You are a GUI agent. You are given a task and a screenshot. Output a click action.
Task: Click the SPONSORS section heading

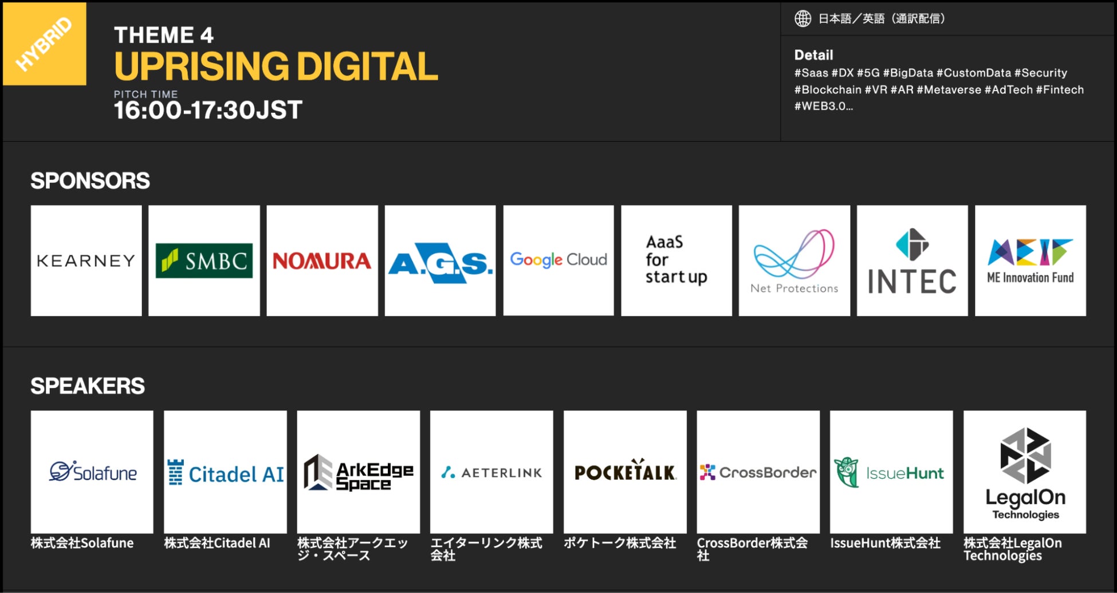pyautogui.click(x=91, y=181)
